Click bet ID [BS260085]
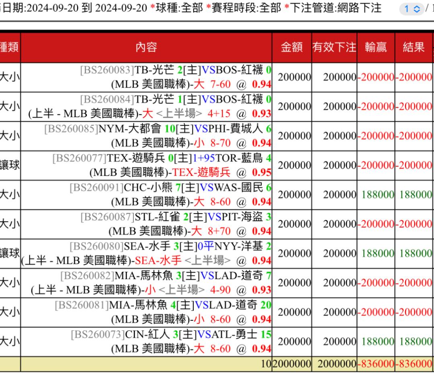 click(71, 129)
